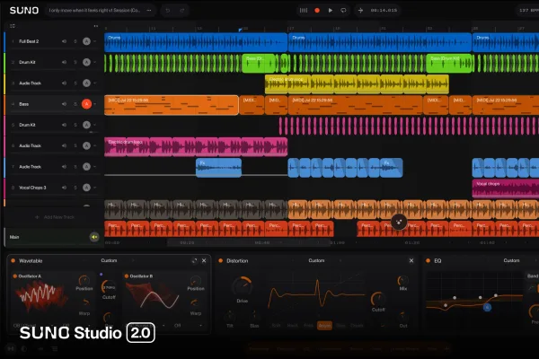The image size is (539, 359).
Task: Bypass the EQ power dot
Action: (428, 261)
